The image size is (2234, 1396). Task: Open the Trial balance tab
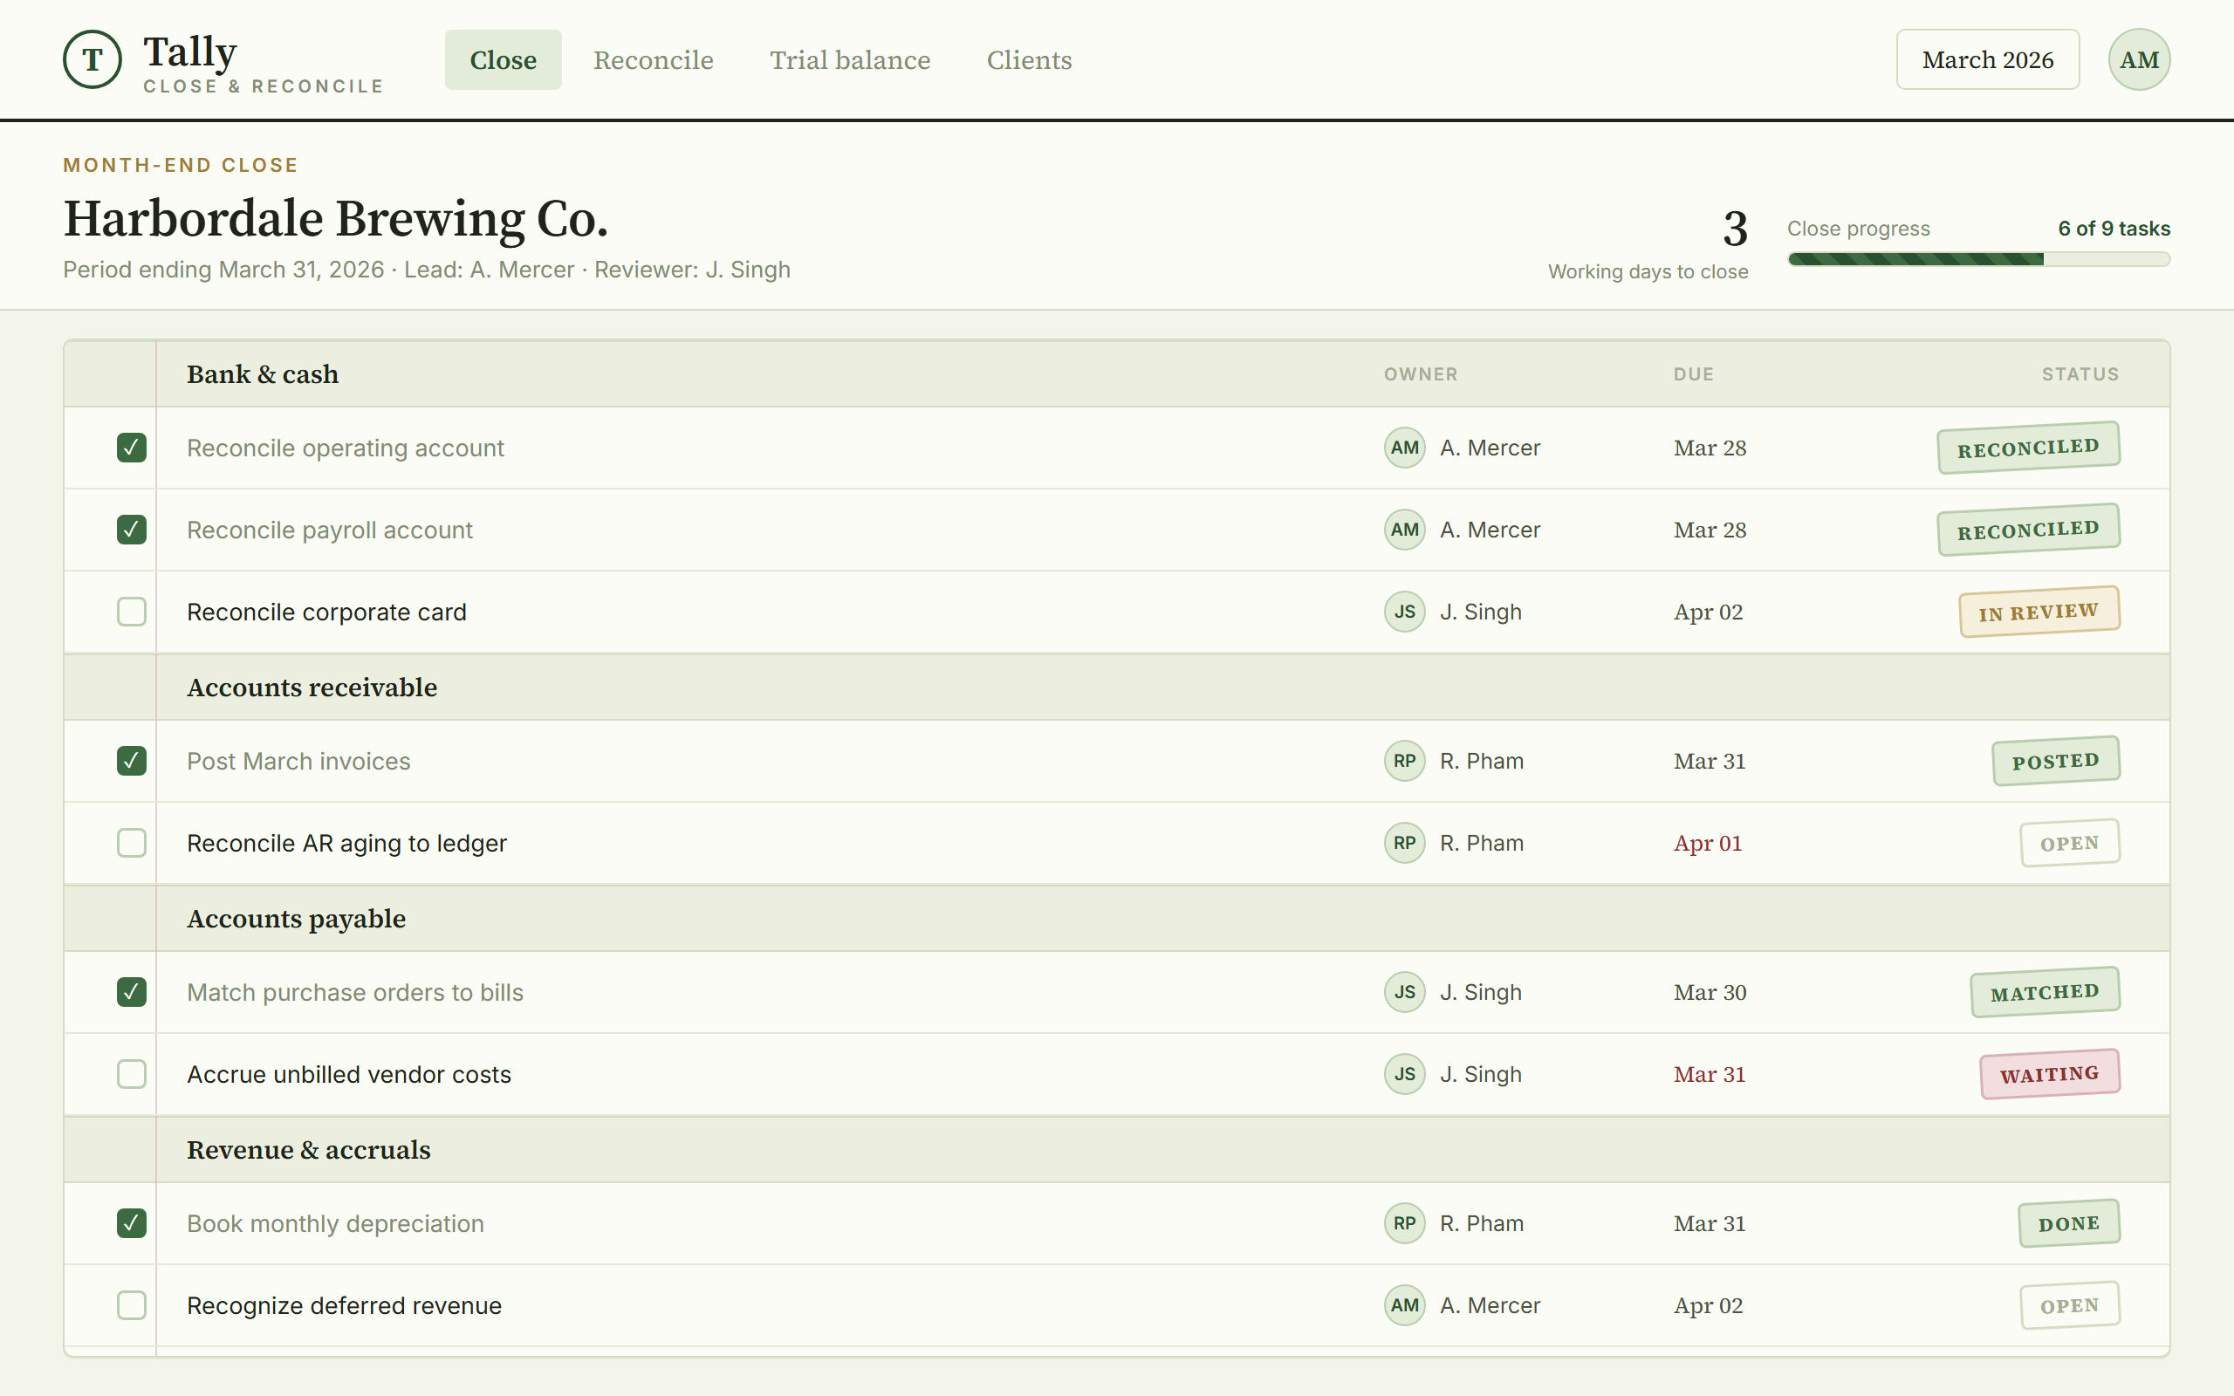pyautogui.click(x=850, y=59)
